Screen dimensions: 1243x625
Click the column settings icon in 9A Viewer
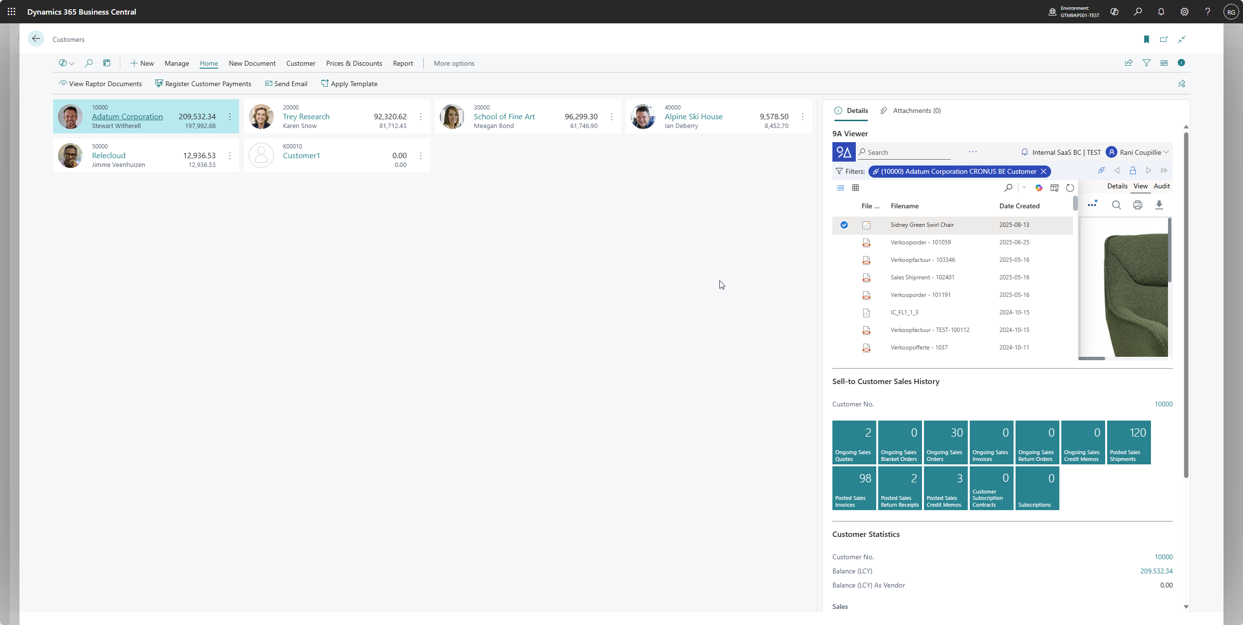(1054, 188)
